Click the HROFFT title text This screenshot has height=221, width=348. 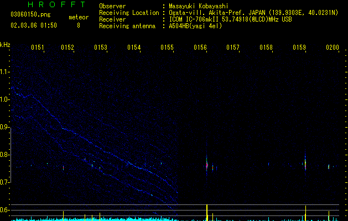[x=56, y=4]
